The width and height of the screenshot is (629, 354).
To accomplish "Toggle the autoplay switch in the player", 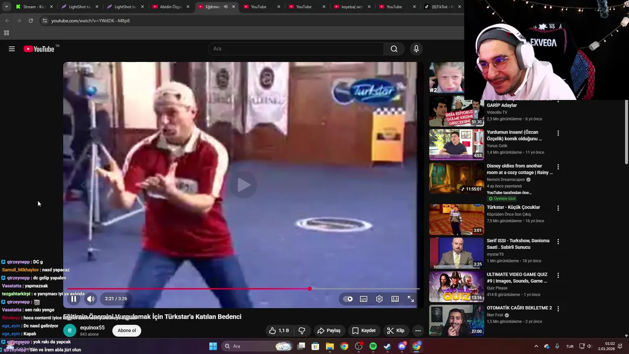I will [348, 299].
